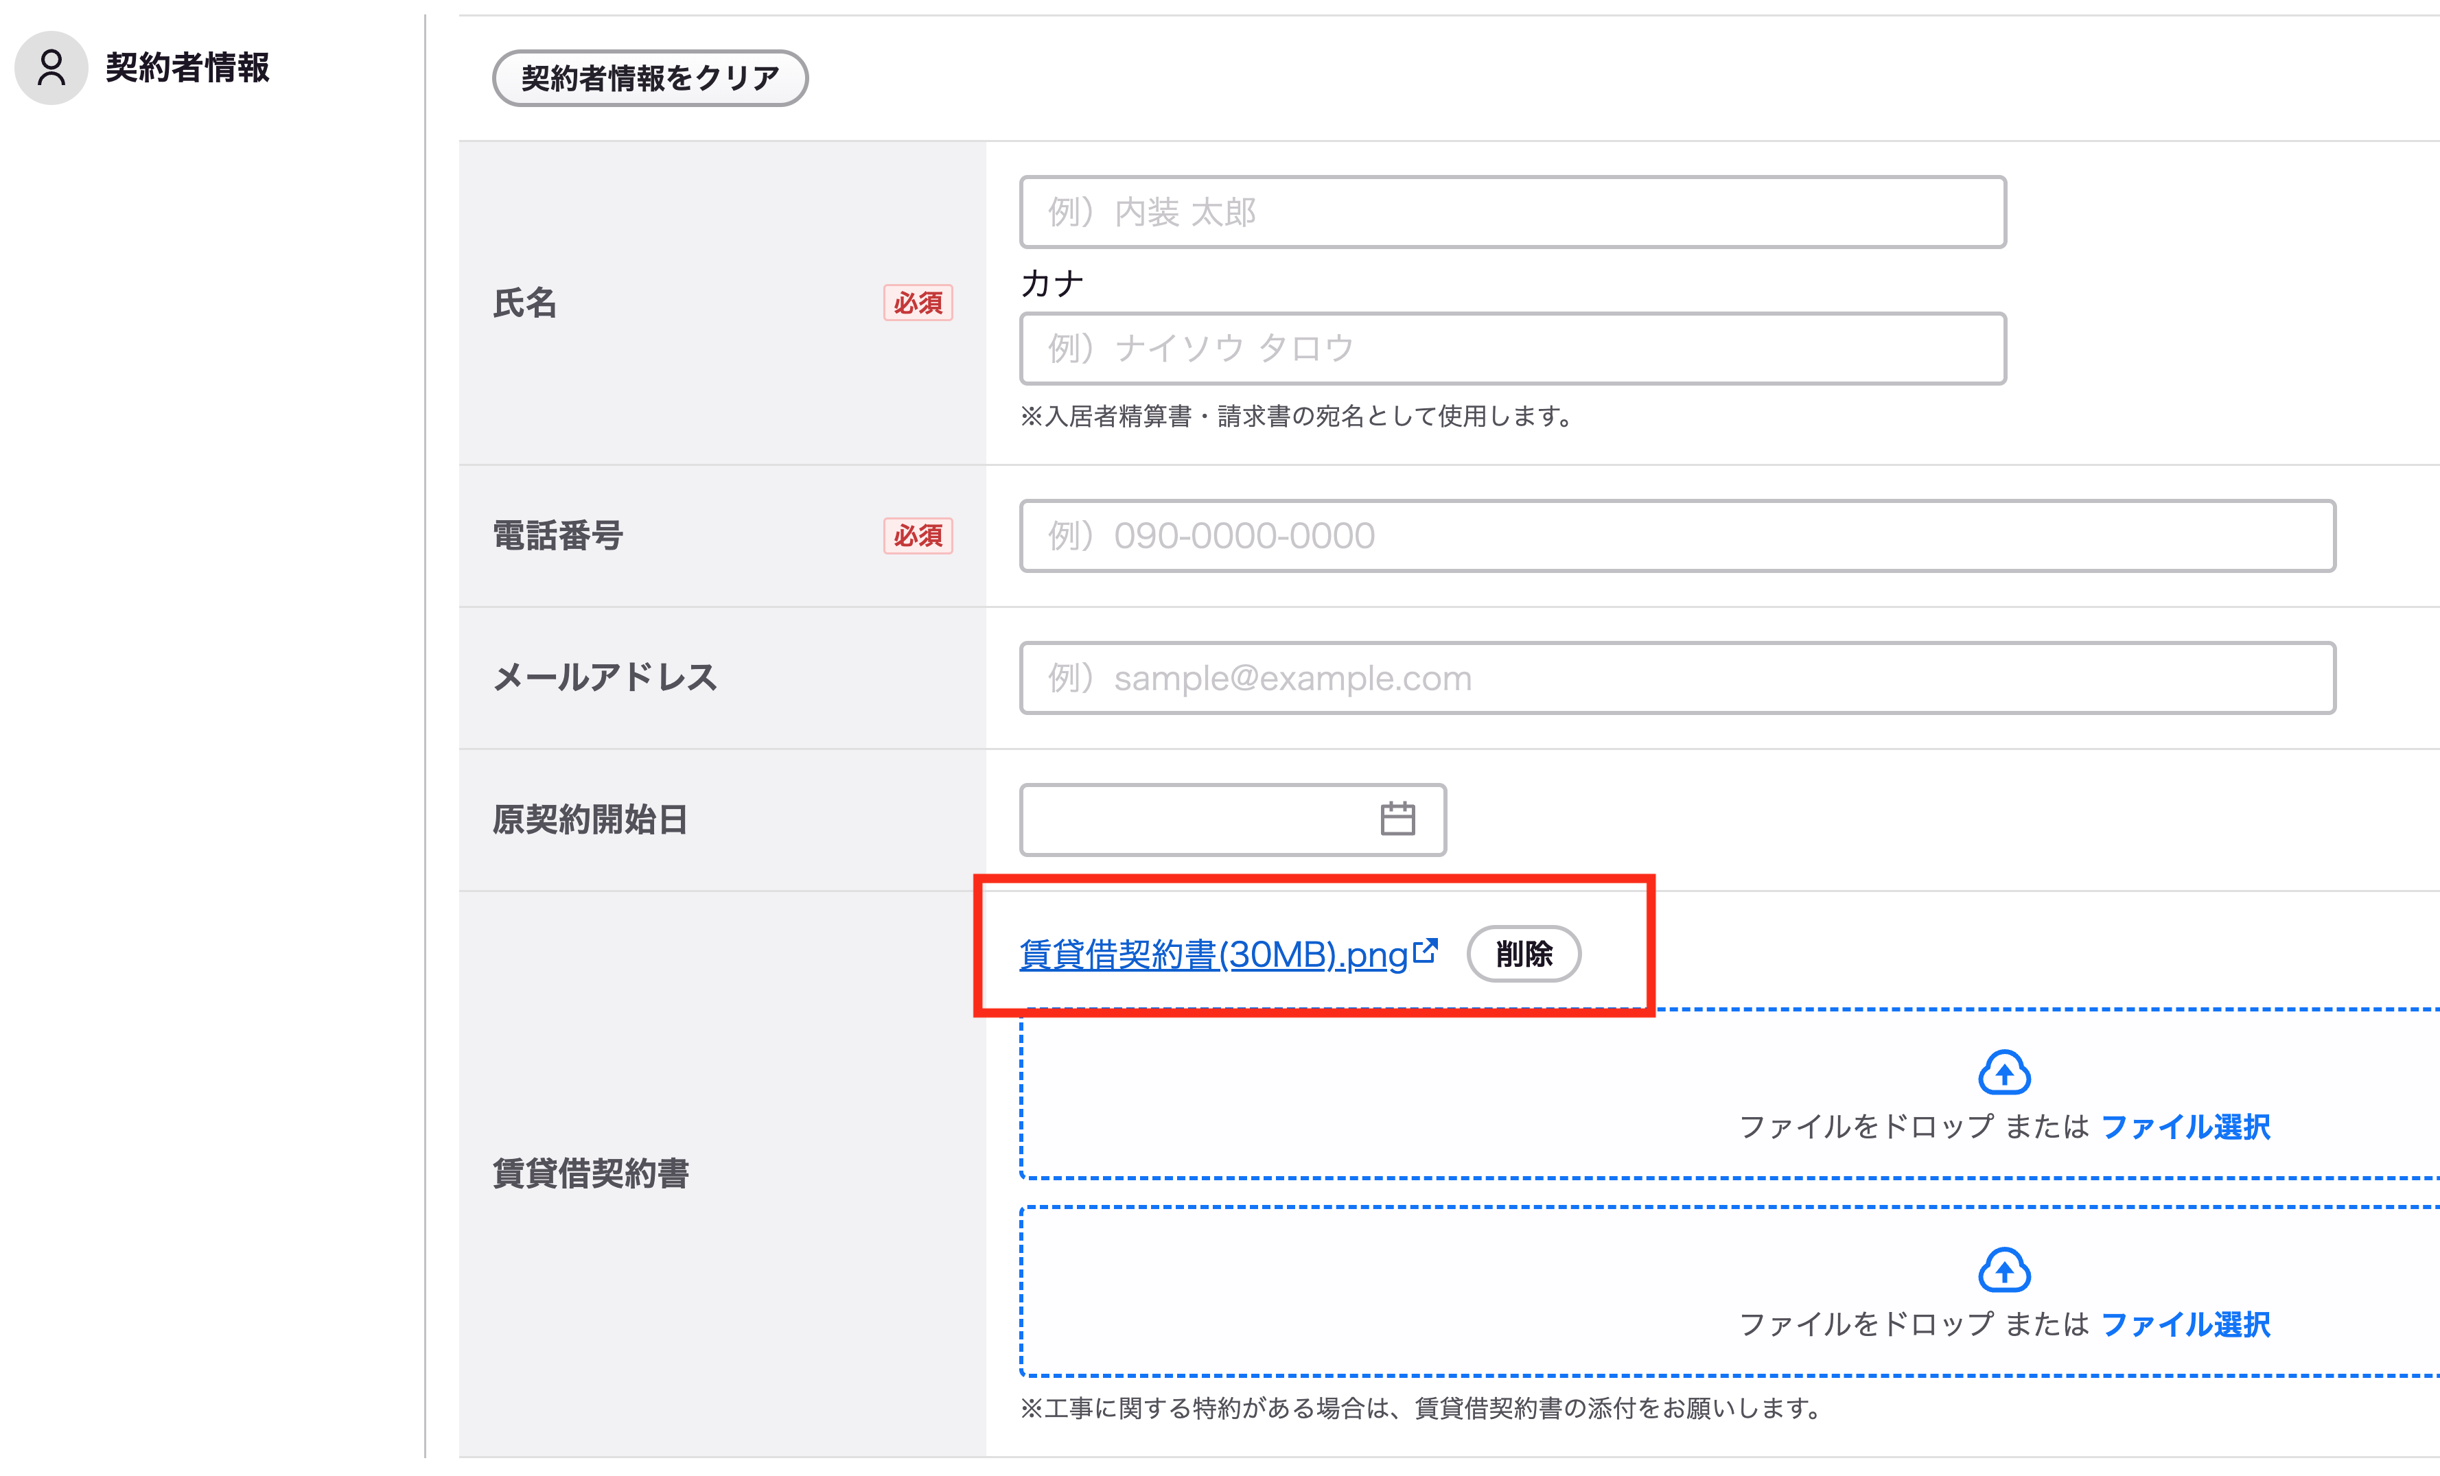The width and height of the screenshot is (2440, 1476).
Task: Click the 電話番号 row label
Action: tap(557, 535)
